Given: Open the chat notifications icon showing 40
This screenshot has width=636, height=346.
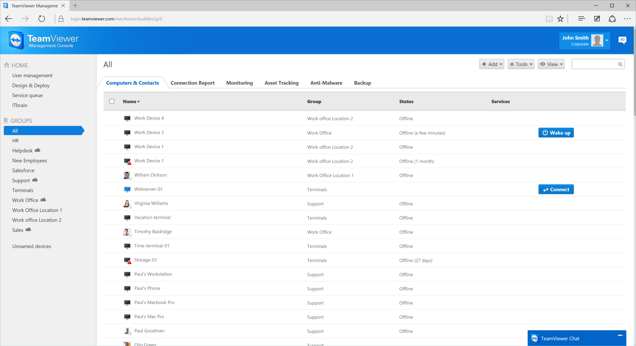Looking at the screenshot, I should point(622,40).
